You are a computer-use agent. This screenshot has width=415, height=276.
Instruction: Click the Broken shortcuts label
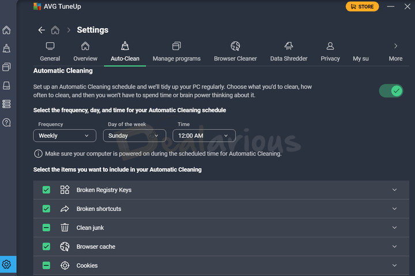[99, 209]
